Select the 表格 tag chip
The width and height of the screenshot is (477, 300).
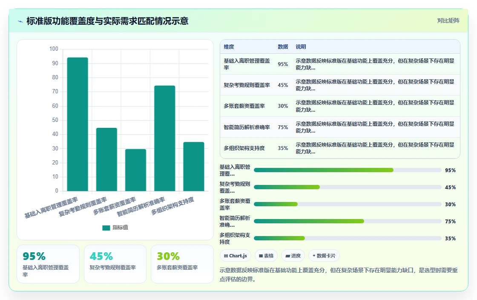tap(266, 256)
